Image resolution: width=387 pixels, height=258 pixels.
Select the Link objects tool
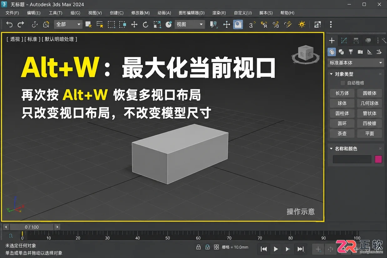35,24
